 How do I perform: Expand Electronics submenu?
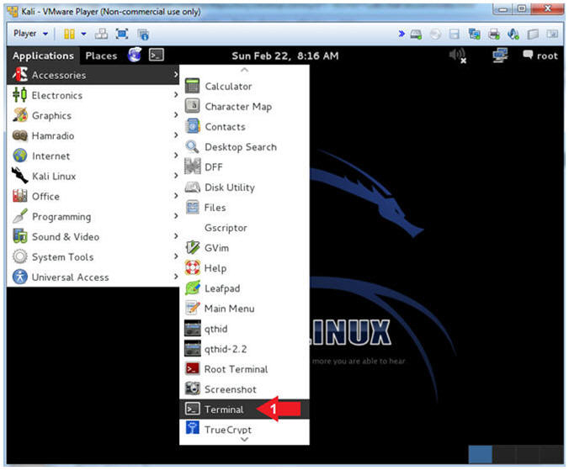coord(93,95)
